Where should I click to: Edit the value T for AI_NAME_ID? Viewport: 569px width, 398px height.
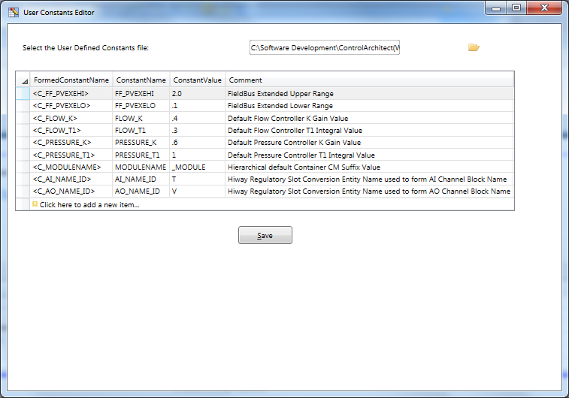[x=198, y=179]
